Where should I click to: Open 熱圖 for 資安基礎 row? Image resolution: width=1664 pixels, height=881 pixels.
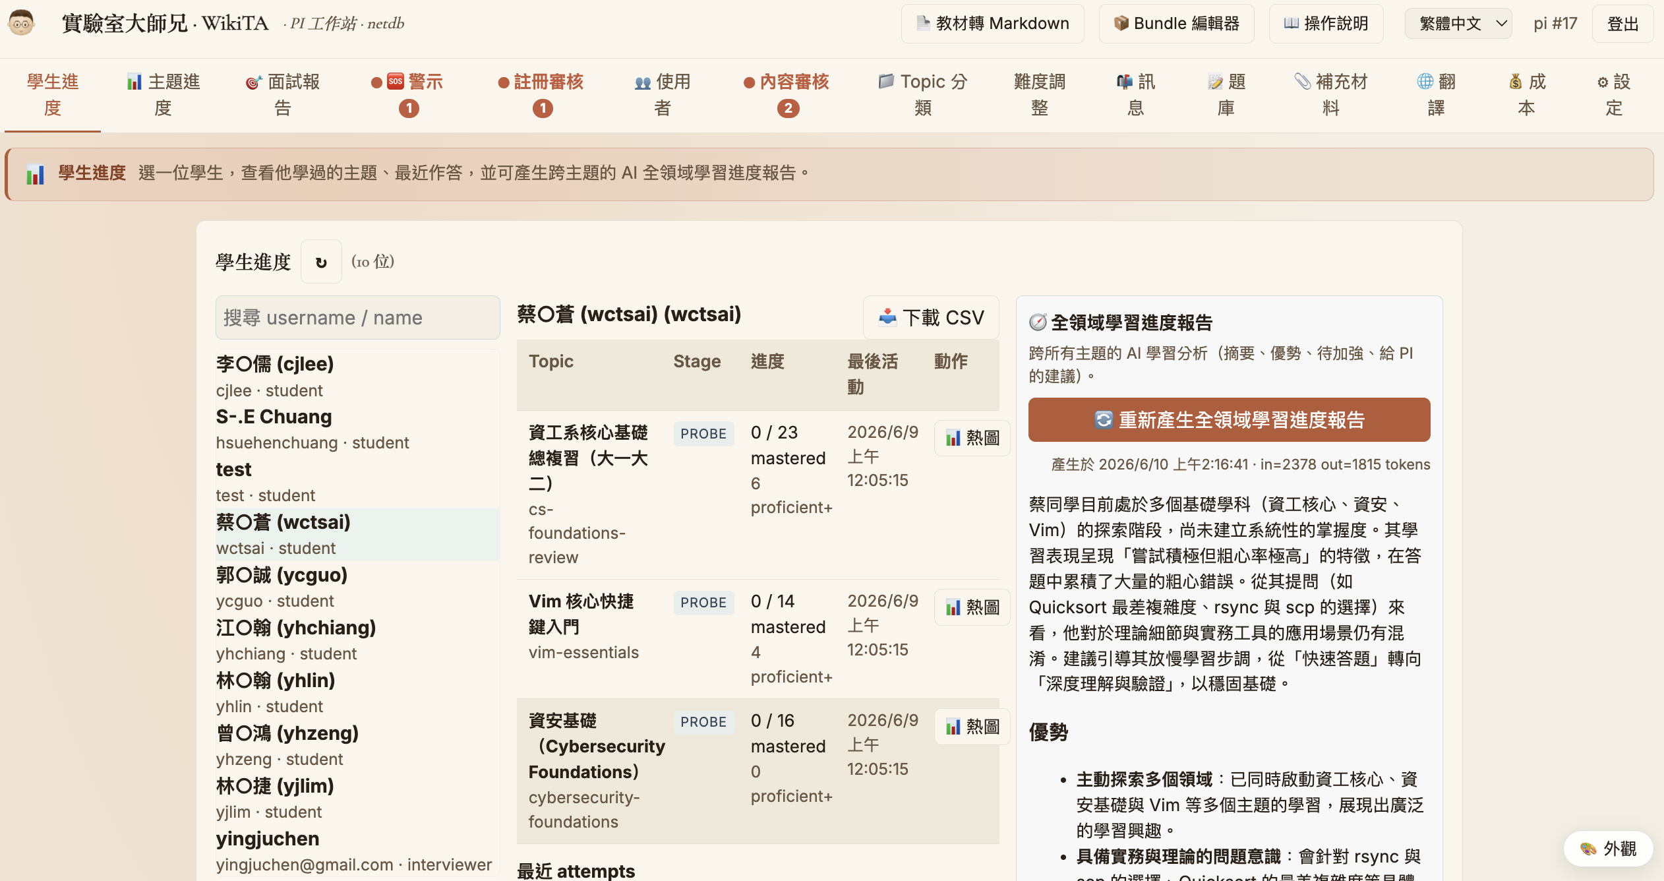(972, 727)
